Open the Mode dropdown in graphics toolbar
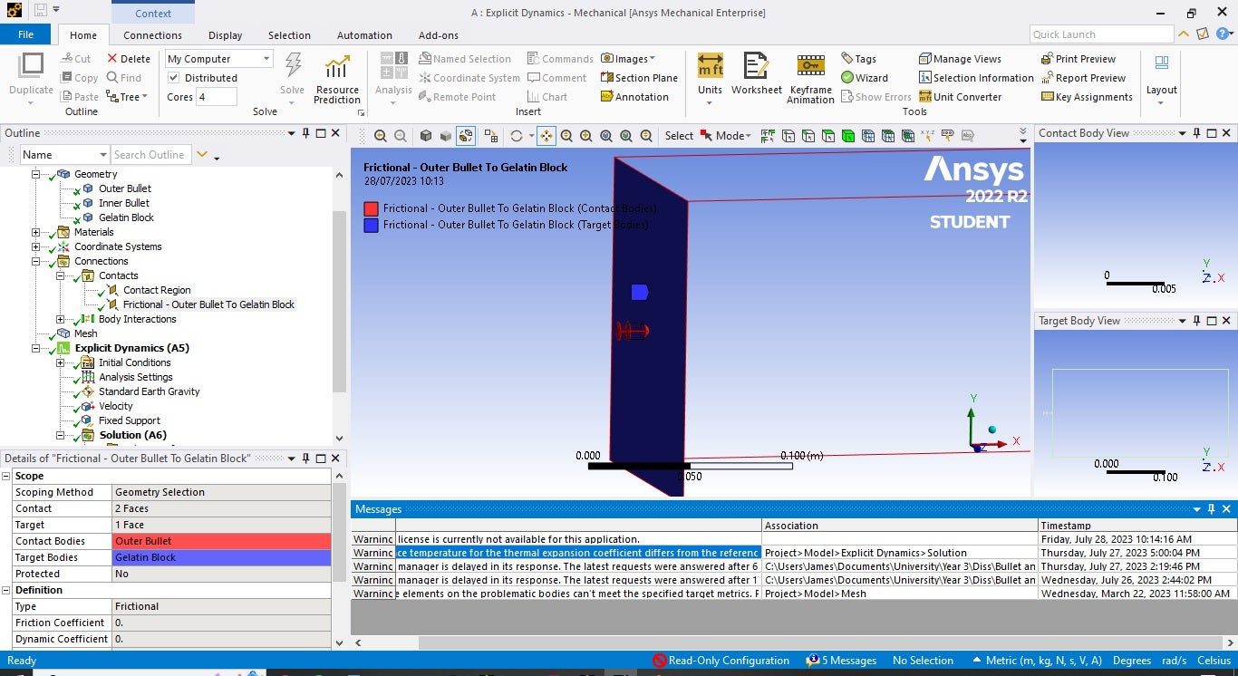The width and height of the screenshot is (1238, 676). (725, 136)
